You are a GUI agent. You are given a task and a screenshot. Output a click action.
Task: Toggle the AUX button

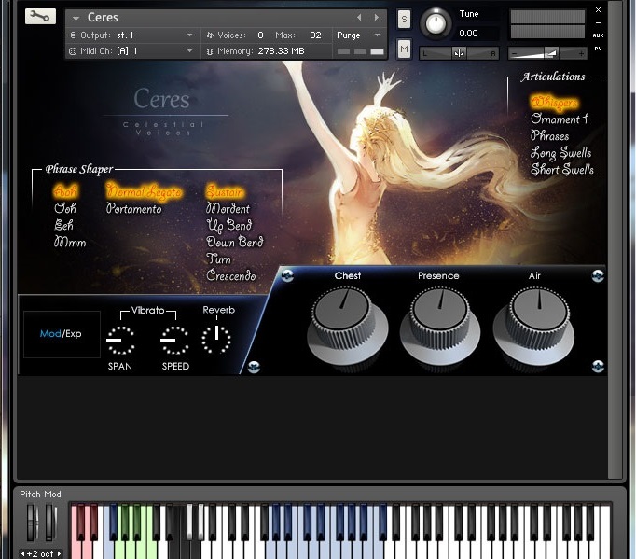599,35
